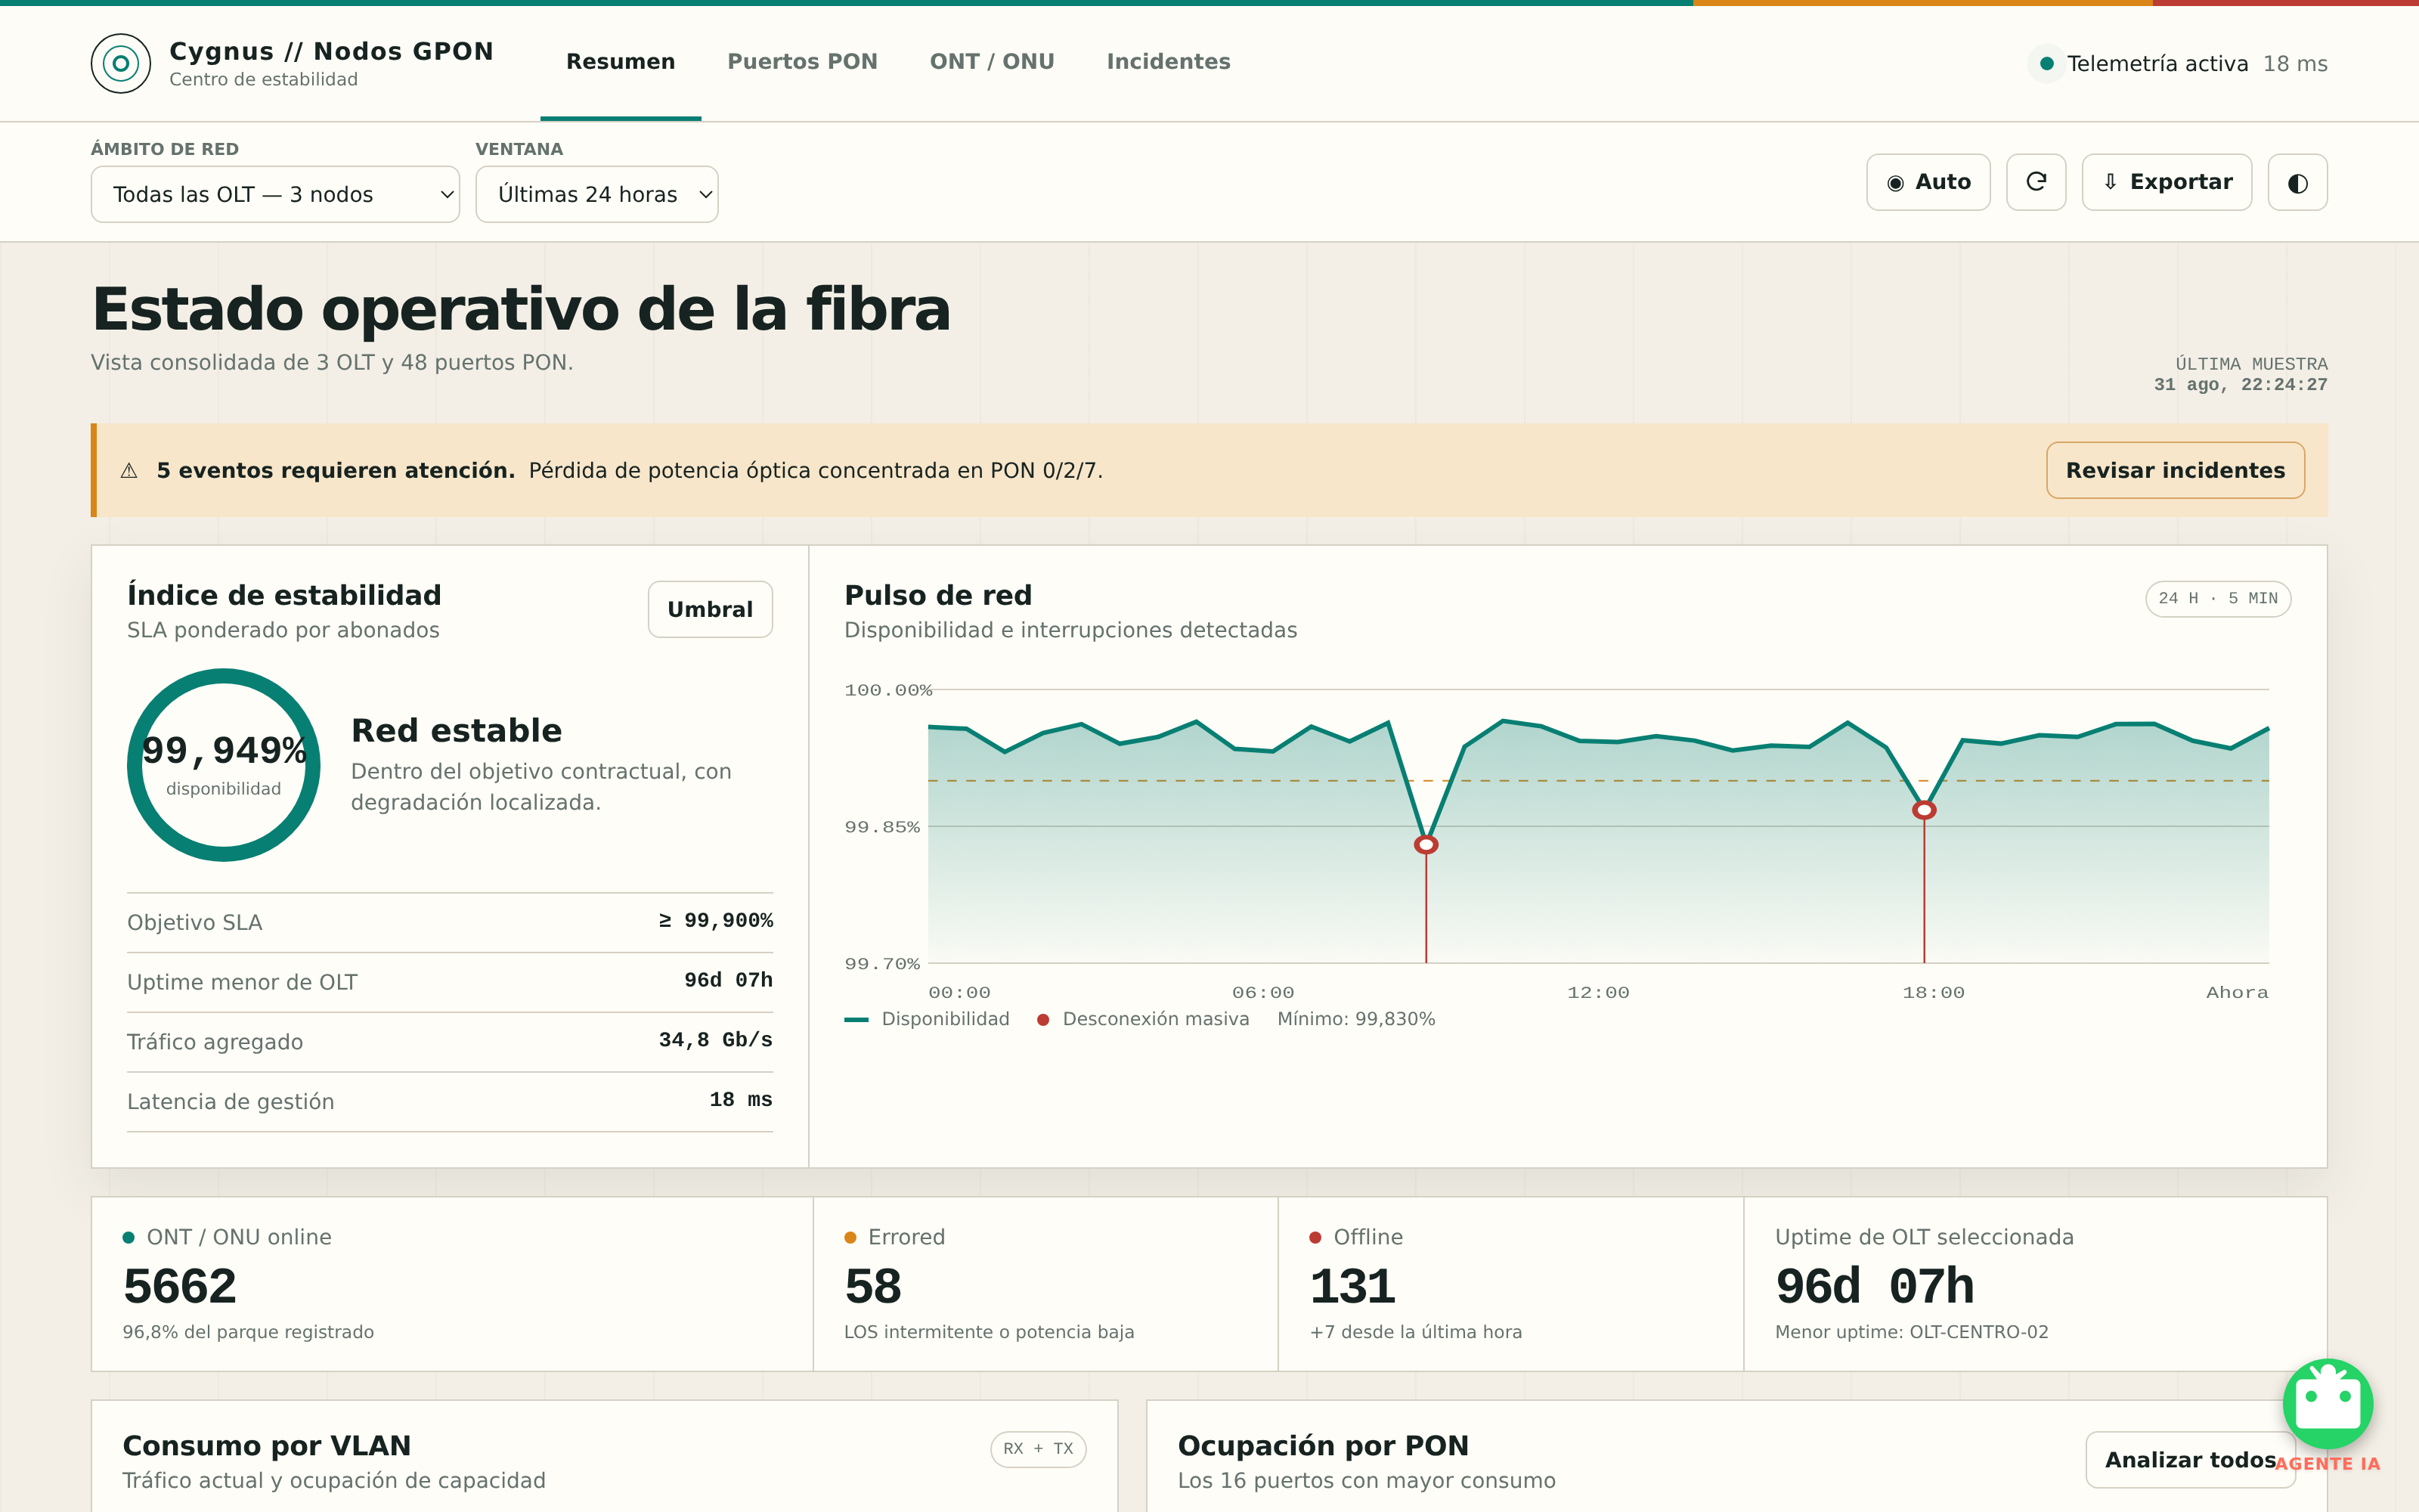Click Revisar incidentes button
Image resolution: width=2419 pixels, height=1512 pixels.
pos(2175,470)
